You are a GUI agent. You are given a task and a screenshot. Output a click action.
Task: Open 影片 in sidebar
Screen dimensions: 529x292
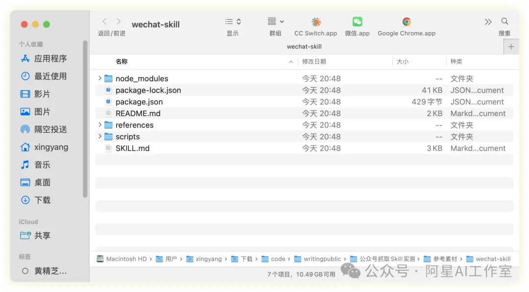coord(35,94)
